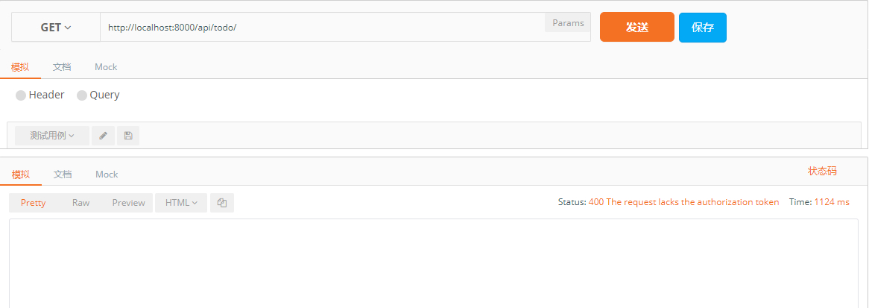Click inside the empty response body area

click(434, 263)
